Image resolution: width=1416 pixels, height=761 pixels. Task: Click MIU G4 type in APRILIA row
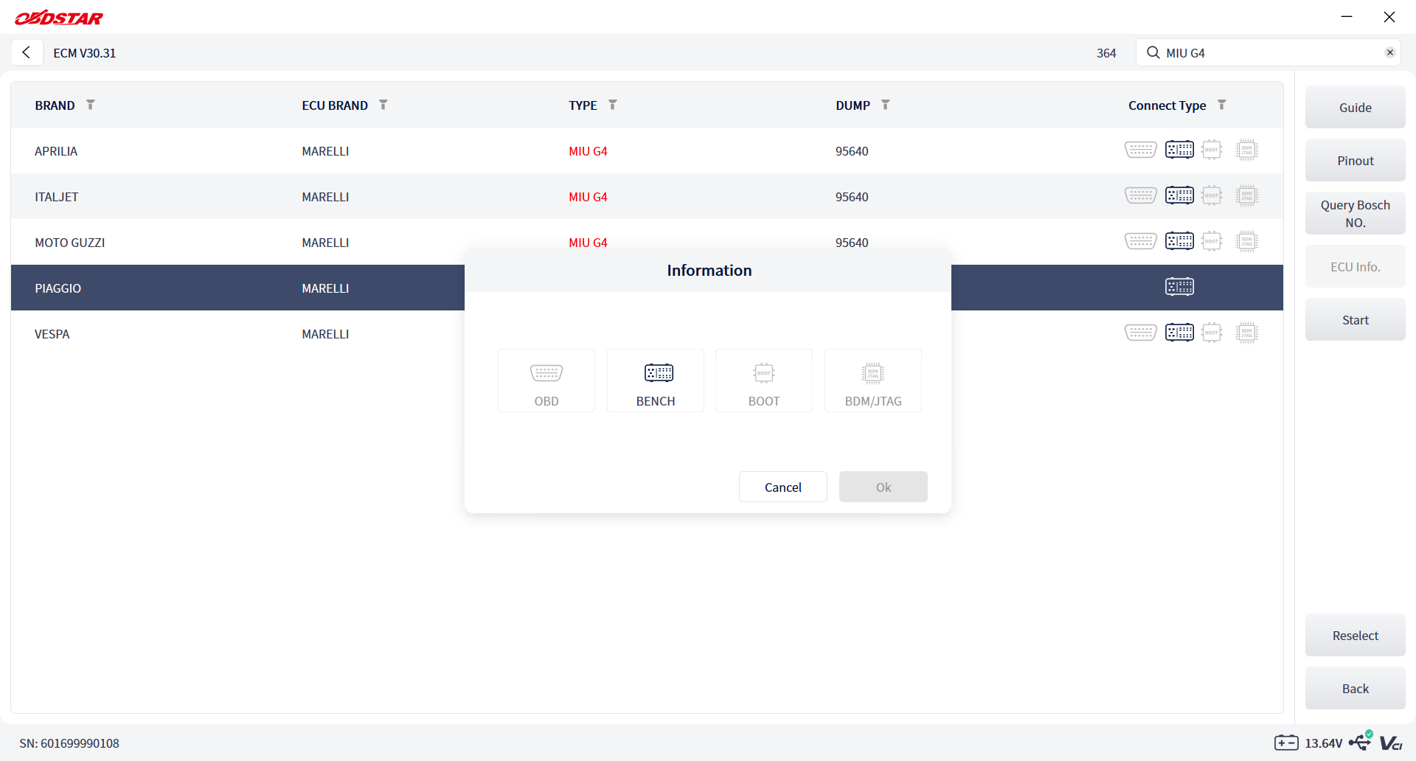(588, 151)
